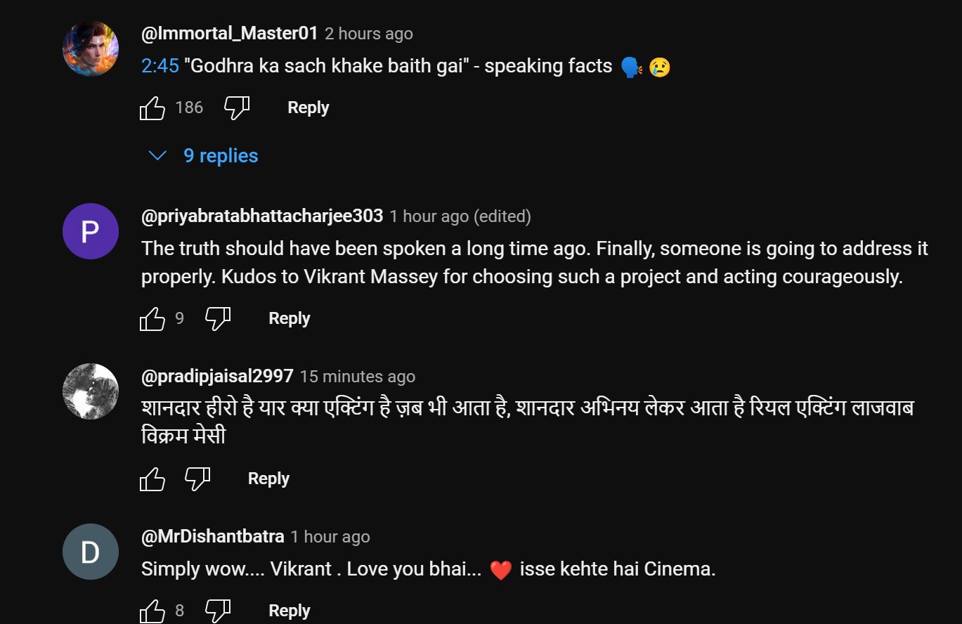Open the @priyabratabhattacharjee303 profile link
The width and height of the screenshot is (962, 624).
(x=262, y=216)
